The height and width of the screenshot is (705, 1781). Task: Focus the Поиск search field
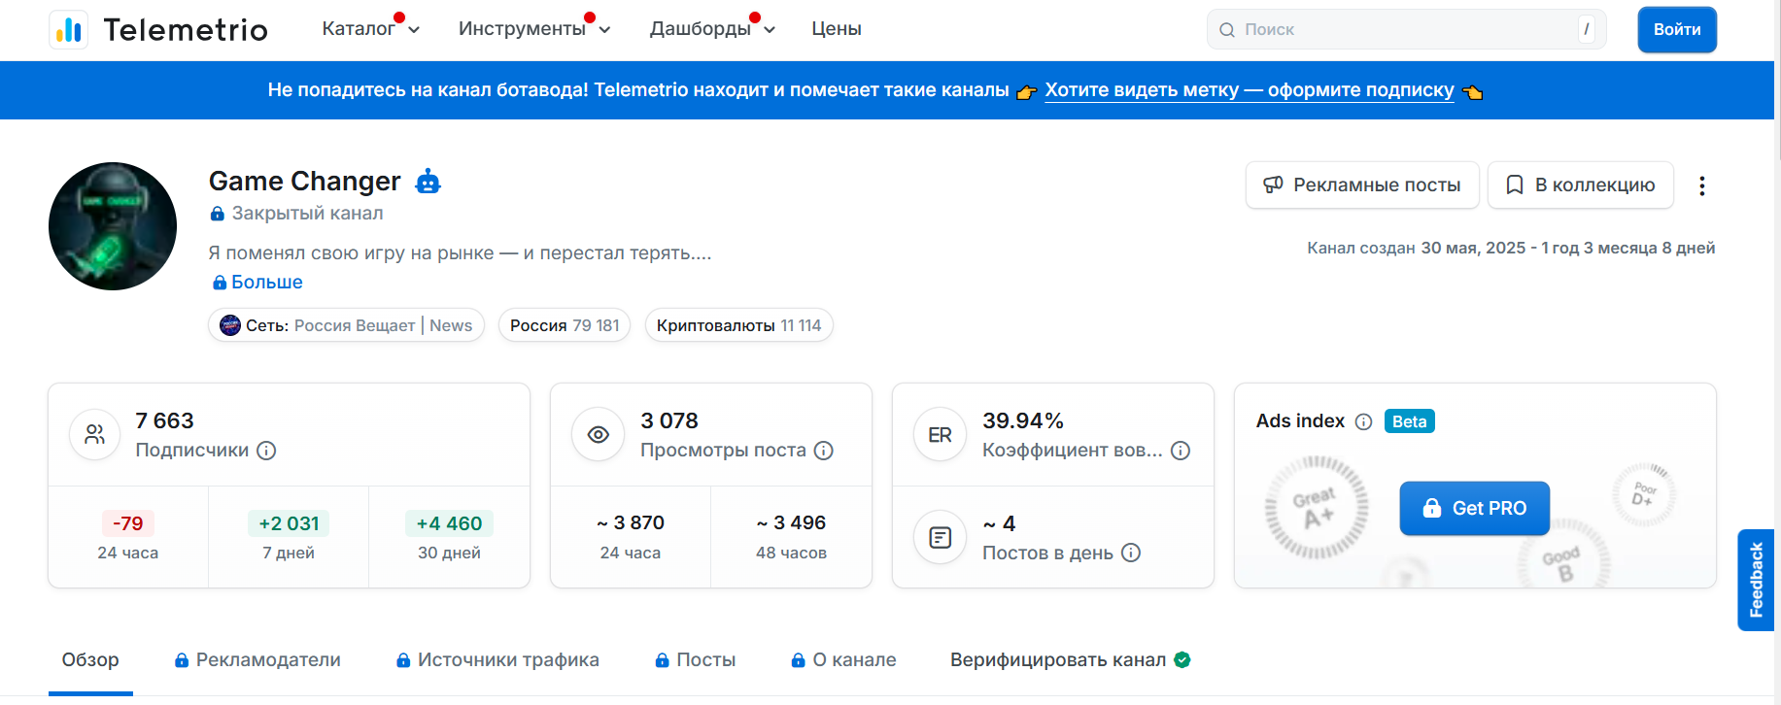pos(1406,29)
